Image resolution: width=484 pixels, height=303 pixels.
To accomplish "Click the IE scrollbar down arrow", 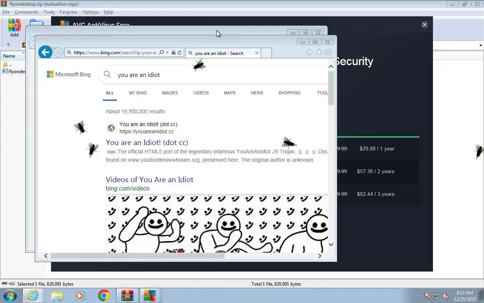I will pos(331,244).
